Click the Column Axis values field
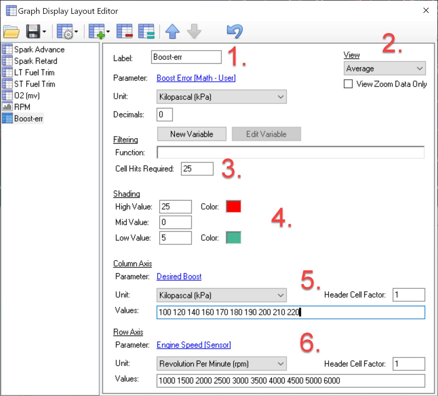 click(271, 312)
